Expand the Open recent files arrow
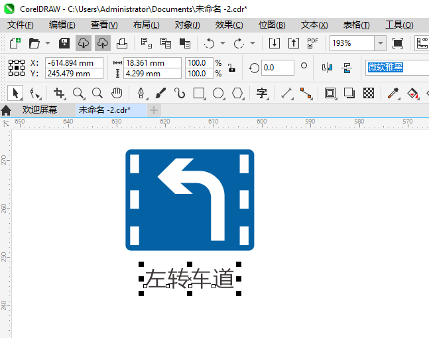This screenshot has width=429, height=338. point(48,43)
